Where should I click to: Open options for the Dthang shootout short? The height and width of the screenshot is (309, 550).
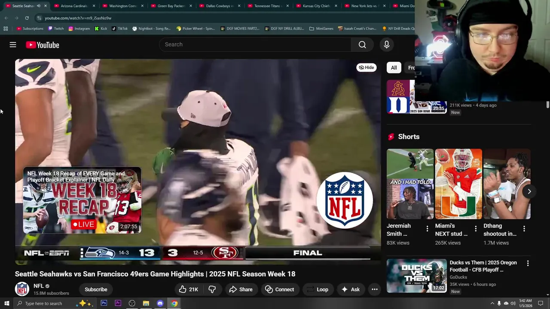tap(524, 229)
